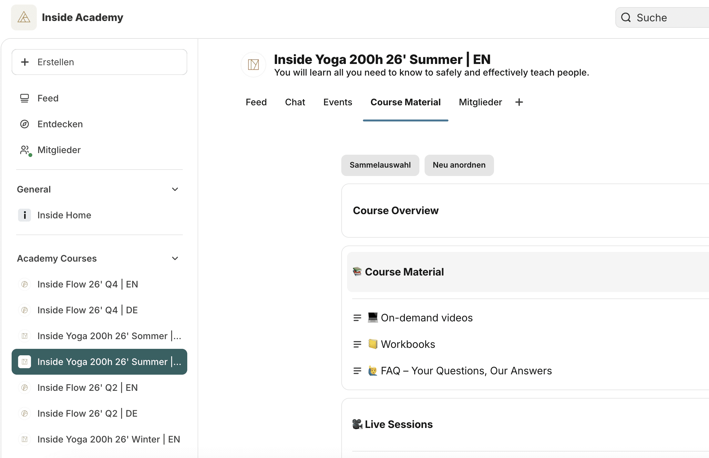
Task: Switch to the Chat tab
Action: point(295,102)
